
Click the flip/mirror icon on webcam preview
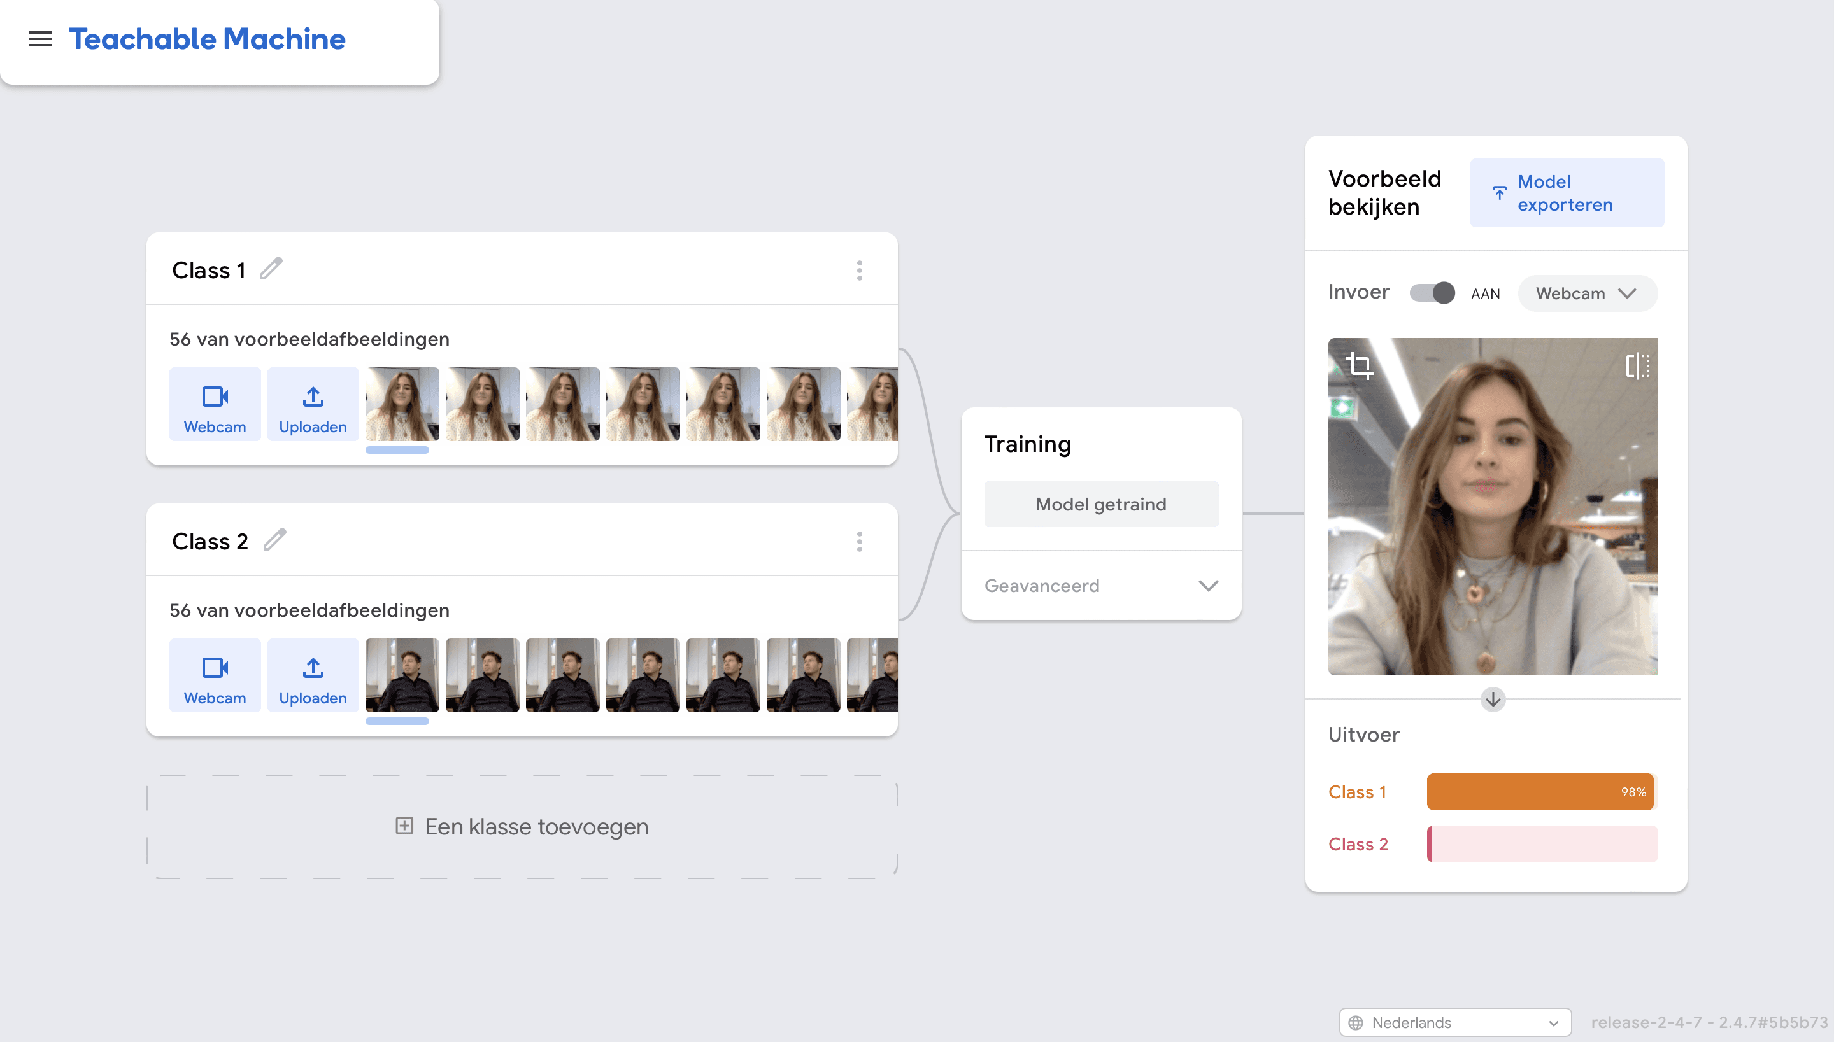[x=1637, y=366]
